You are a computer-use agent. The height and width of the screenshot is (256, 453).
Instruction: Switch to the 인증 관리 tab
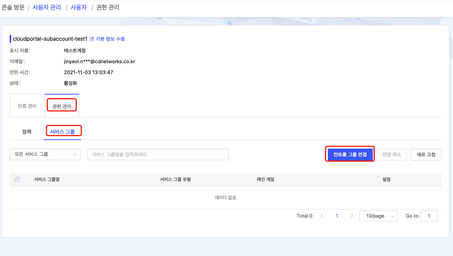(x=27, y=106)
